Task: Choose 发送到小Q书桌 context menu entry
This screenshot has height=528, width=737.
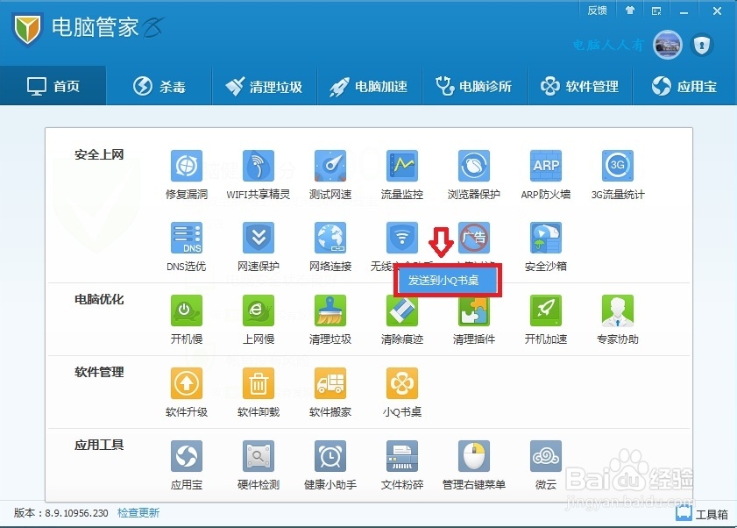Action: (448, 281)
